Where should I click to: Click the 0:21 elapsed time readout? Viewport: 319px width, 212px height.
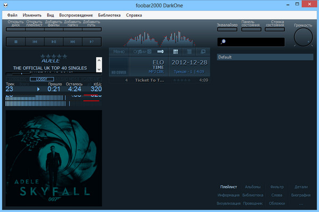click(54, 89)
